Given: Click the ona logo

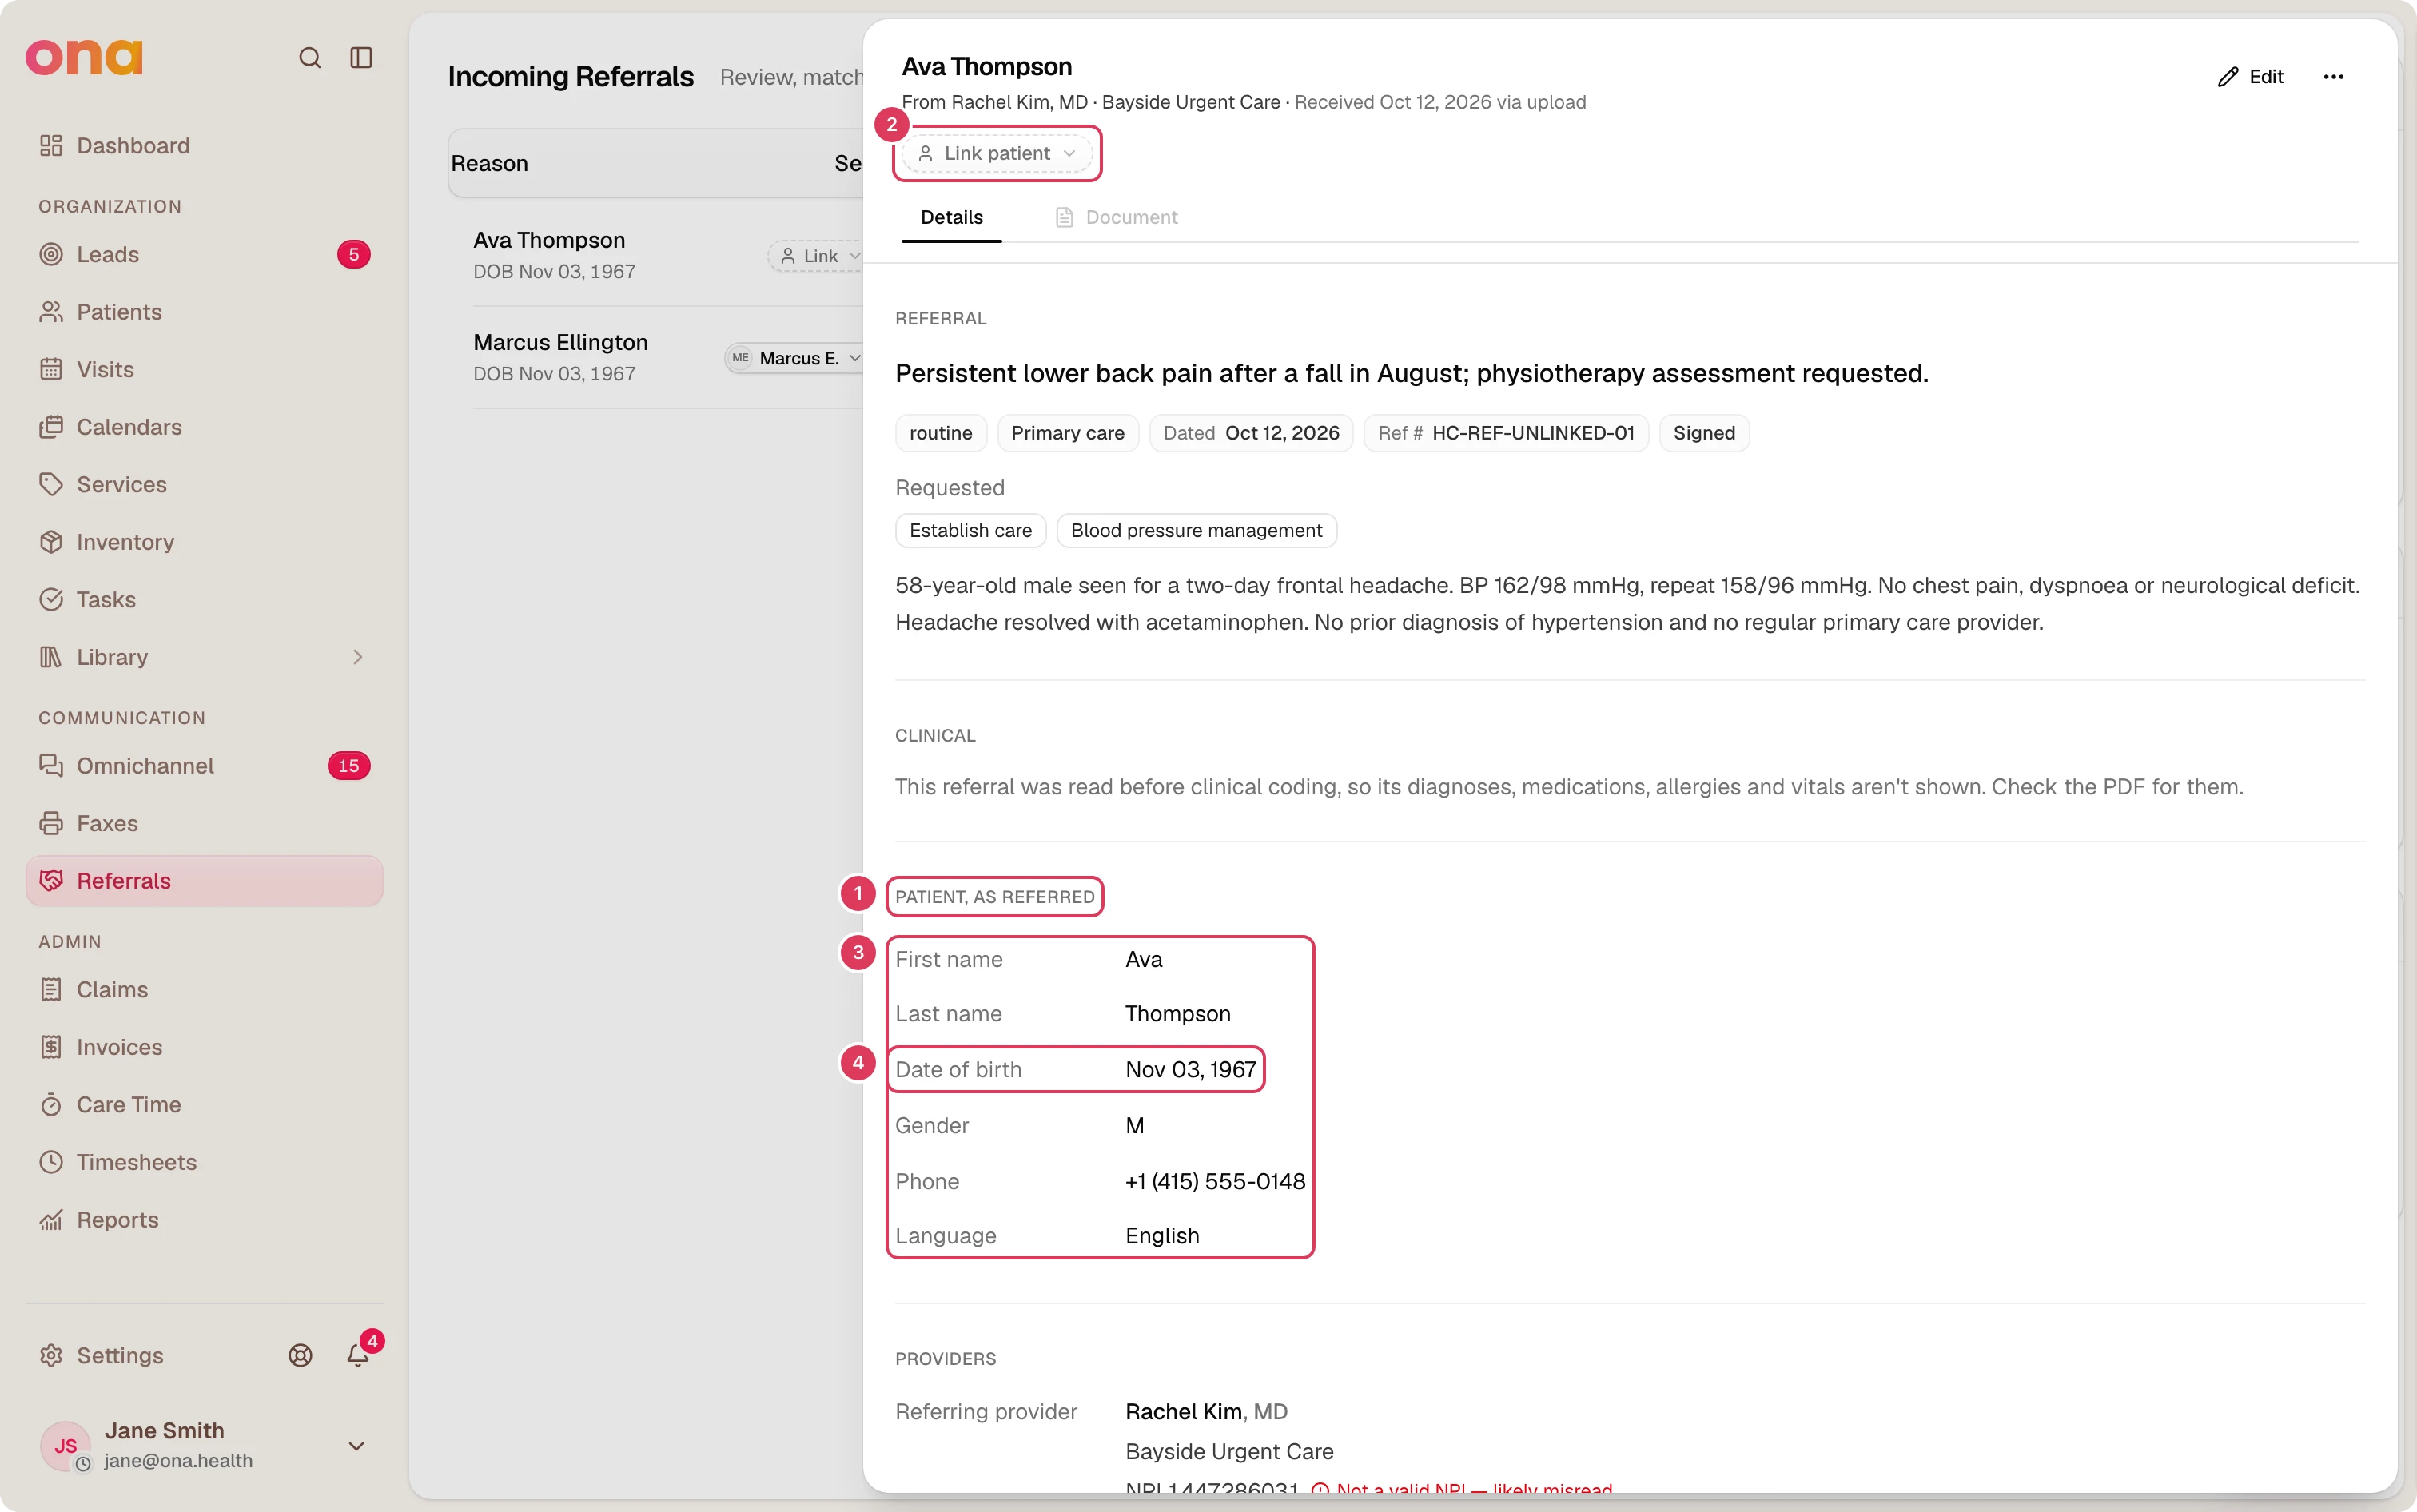Looking at the screenshot, I should pyautogui.click(x=84, y=57).
